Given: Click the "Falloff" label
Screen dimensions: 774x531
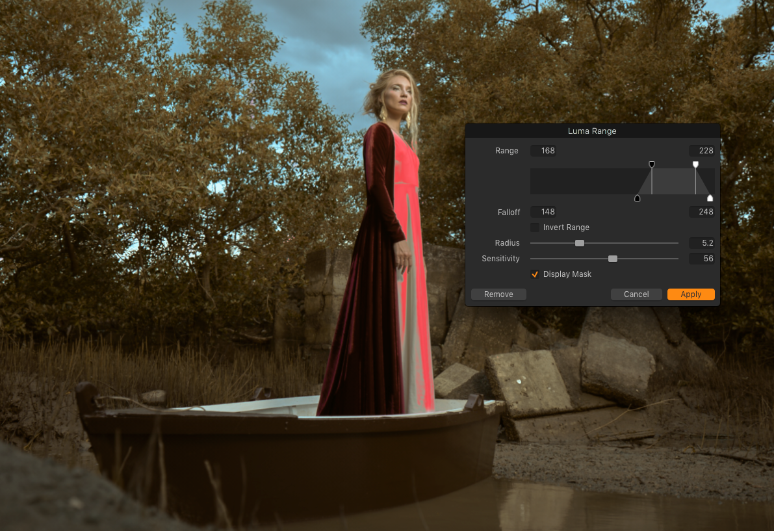Looking at the screenshot, I should tap(508, 212).
